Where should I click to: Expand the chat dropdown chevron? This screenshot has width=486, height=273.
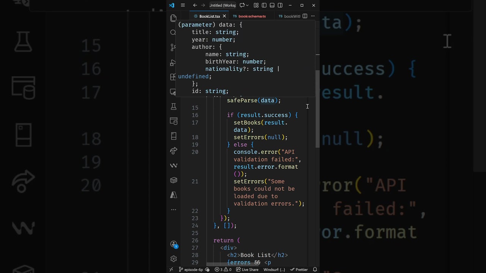click(248, 5)
